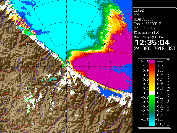Click the '40' range ring label due north
This screenshot has height=133, width=177.
(66, 22)
